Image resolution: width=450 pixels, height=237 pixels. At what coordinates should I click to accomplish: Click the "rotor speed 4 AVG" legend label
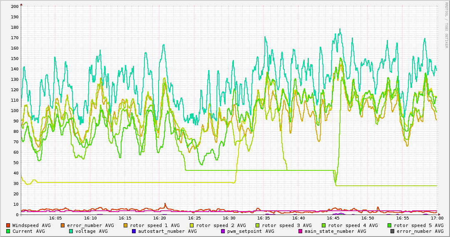click(x=353, y=225)
